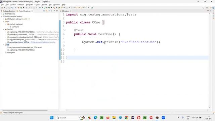The image size is (215, 121).
Task: Click the magnifier Search icon at top right
Action: pyautogui.click(x=203, y=8)
